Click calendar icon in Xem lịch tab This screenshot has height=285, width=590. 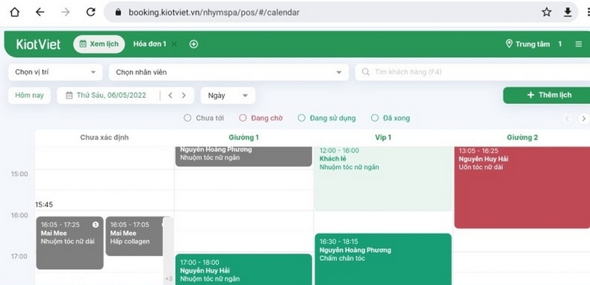pos(83,44)
